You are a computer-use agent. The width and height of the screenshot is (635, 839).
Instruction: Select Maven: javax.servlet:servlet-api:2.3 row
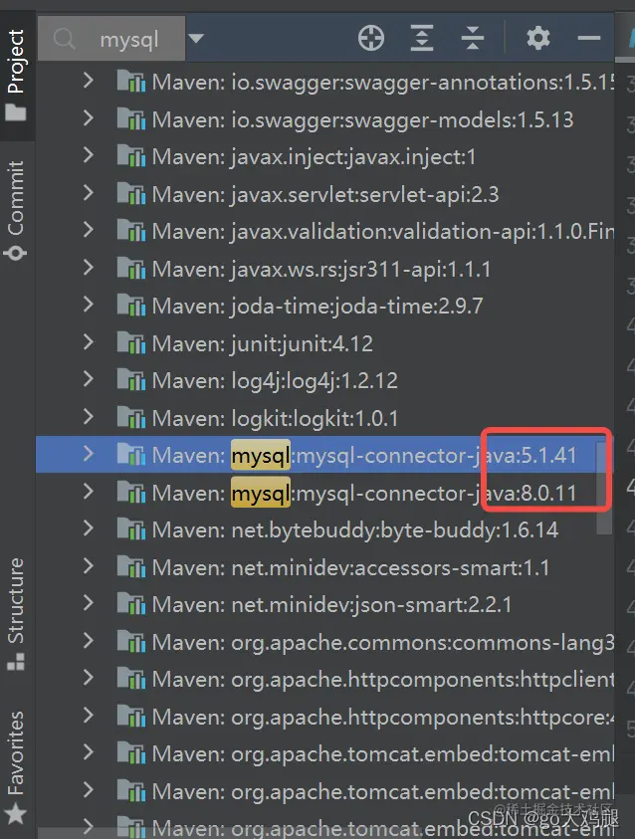coord(324,193)
